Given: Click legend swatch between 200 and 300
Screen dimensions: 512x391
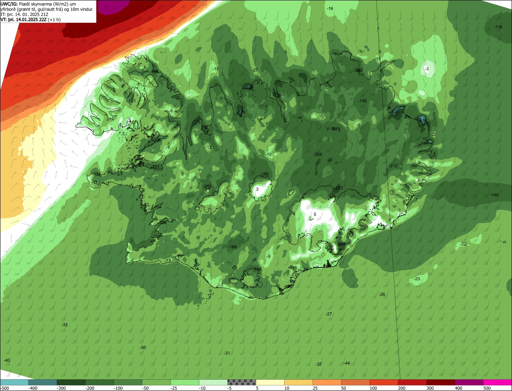Looking at the screenshot, I should pos(412,382).
